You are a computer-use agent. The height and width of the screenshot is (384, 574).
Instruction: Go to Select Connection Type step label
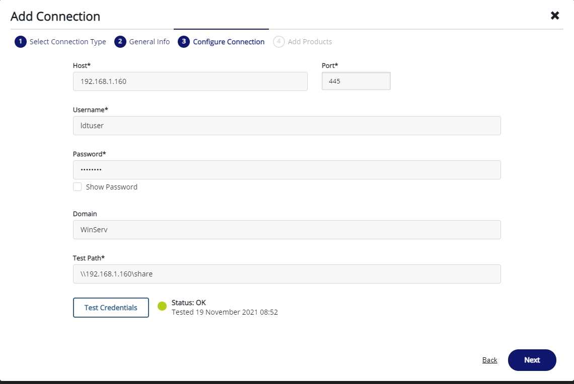click(x=67, y=42)
